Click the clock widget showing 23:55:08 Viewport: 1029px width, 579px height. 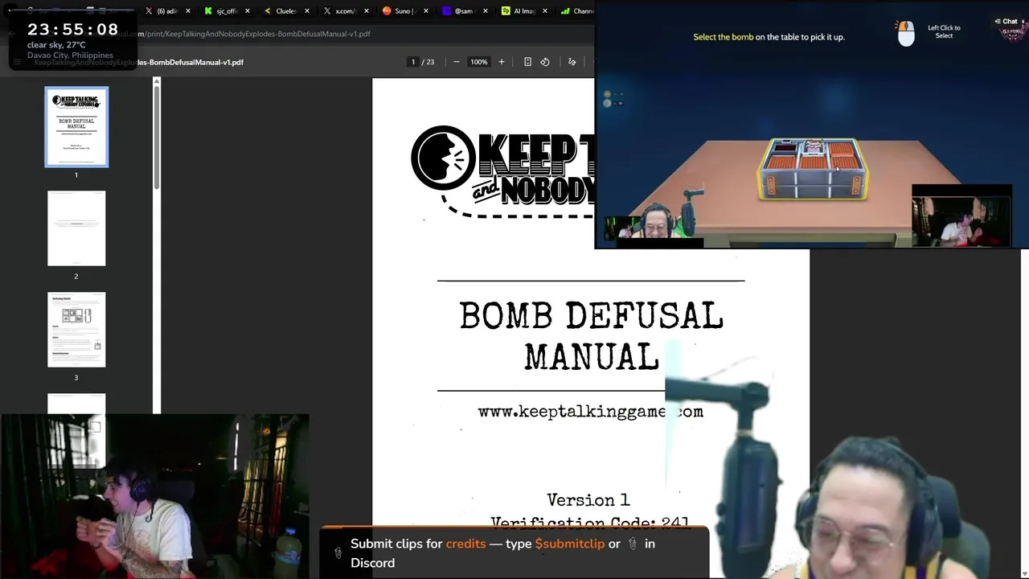pos(73,30)
